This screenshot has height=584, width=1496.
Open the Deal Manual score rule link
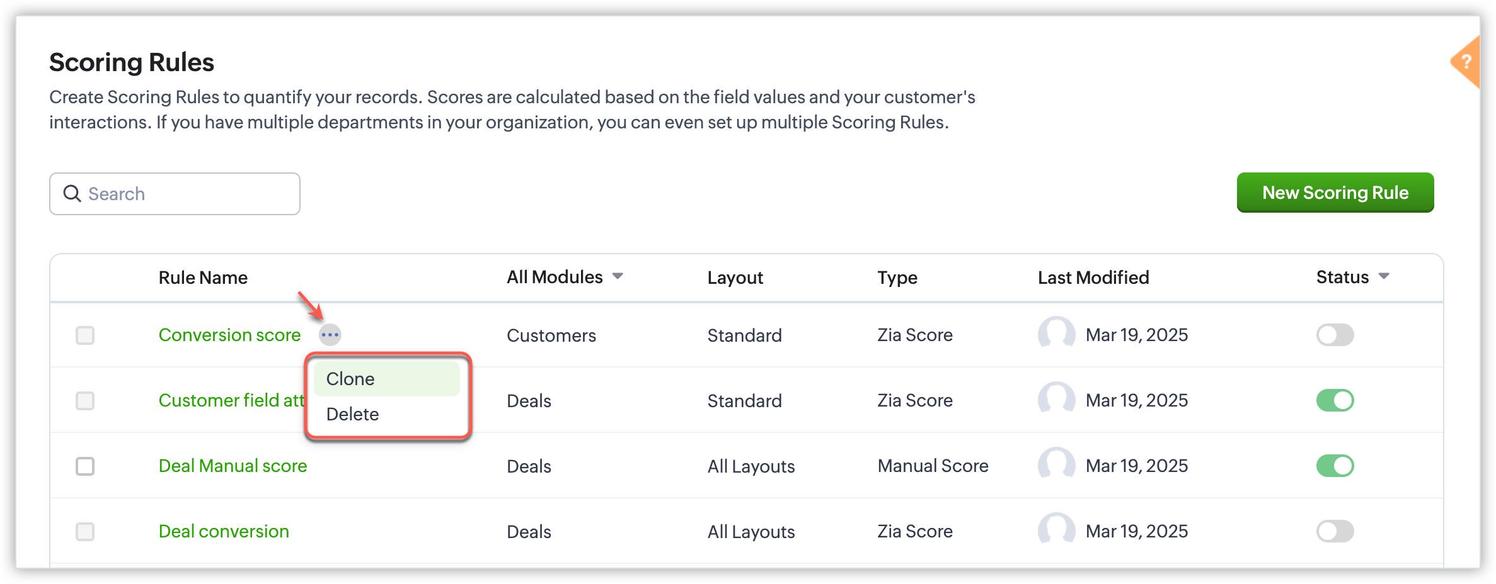pos(233,466)
